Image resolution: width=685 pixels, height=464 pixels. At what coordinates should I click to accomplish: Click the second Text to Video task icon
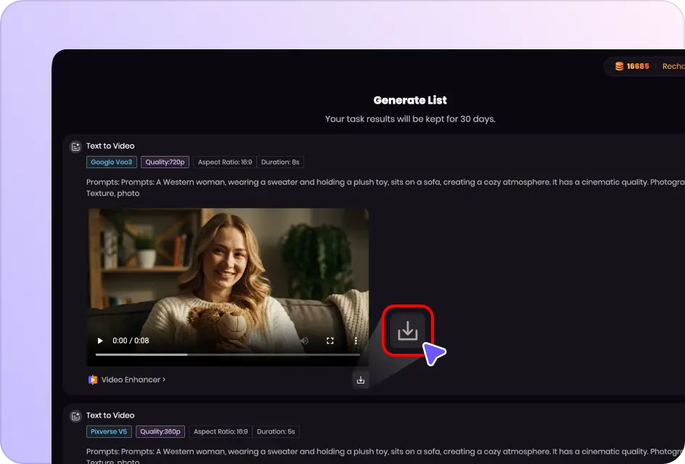click(75, 416)
